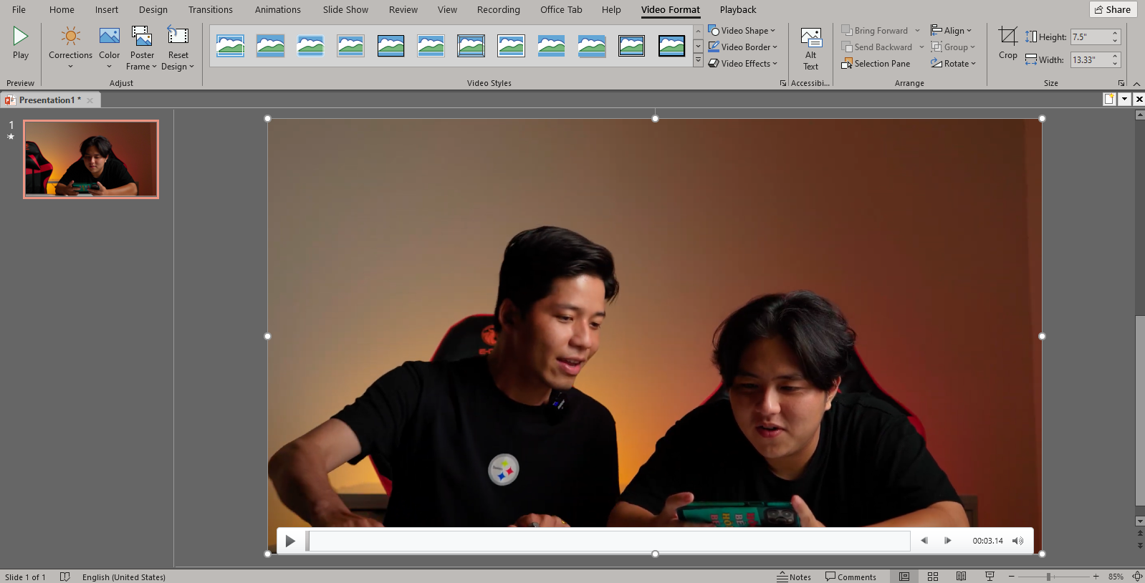Viewport: 1145px width, 583px height.
Task: Open the Selection Pane
Action: click(x=876, y=64)
